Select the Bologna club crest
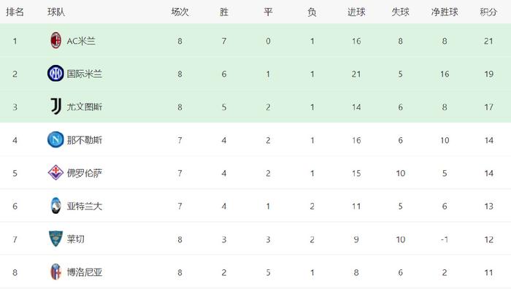Screen dimensions: 511x289 pos(55,272)
